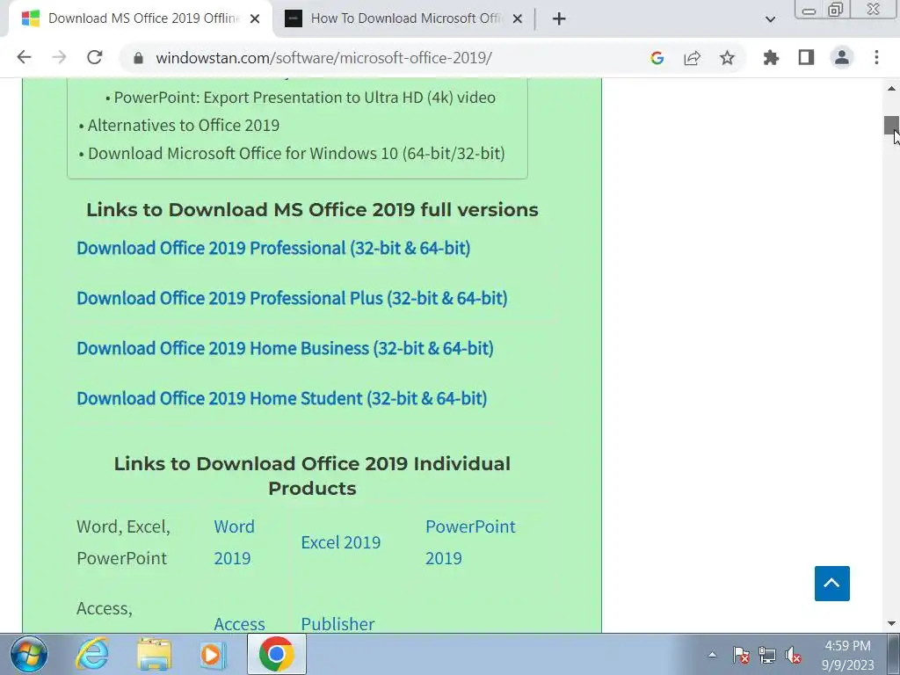Open the Publisher download link
This screenshot has height=675, width=900.
pyautogui.click(x=337, y=623)
